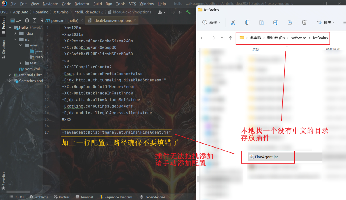This screenshot has width=346, height=200.
Task: Open the TODO tool window
Action: pos(16,197)
